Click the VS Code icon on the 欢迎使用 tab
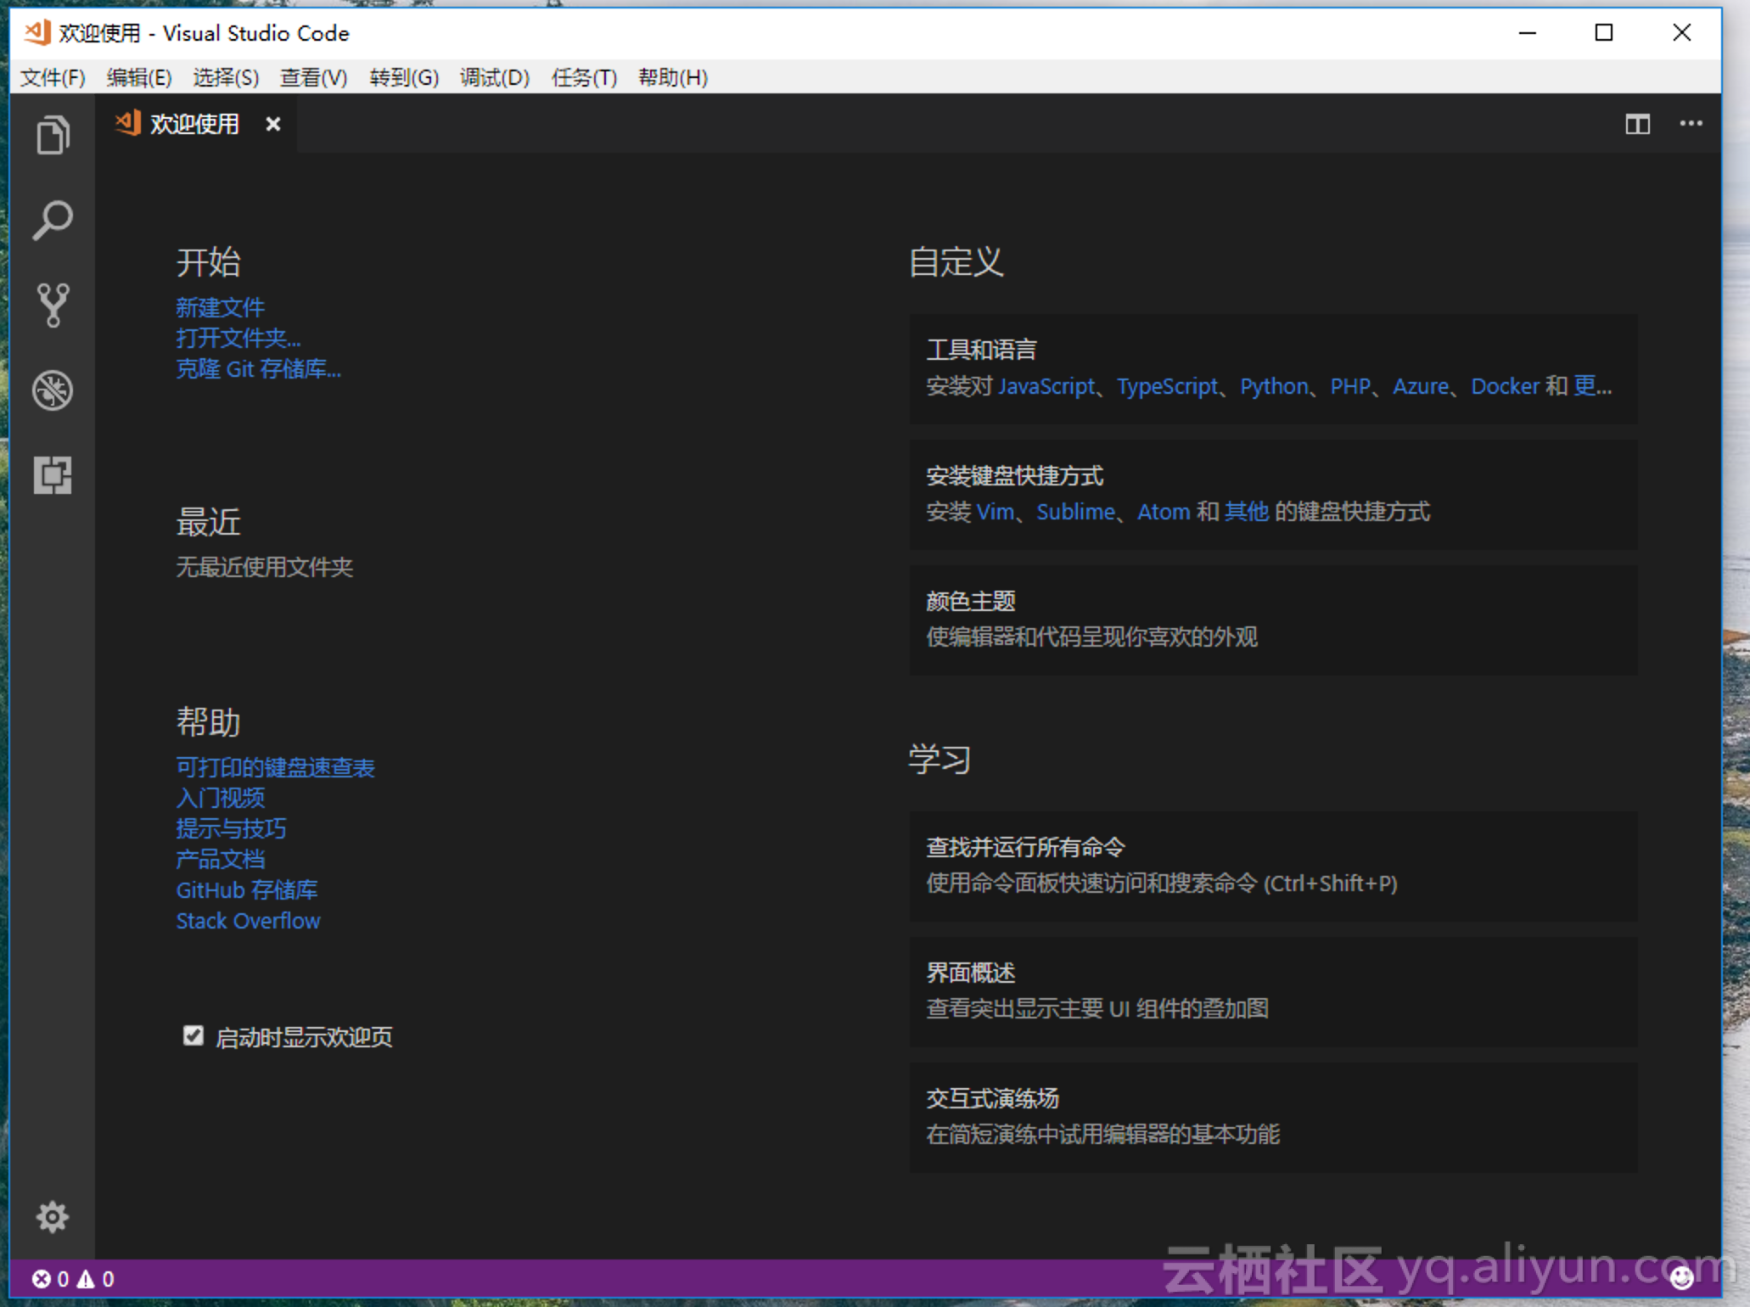This screenshot has height=1307, width=1750. click(x=126, y=123)
